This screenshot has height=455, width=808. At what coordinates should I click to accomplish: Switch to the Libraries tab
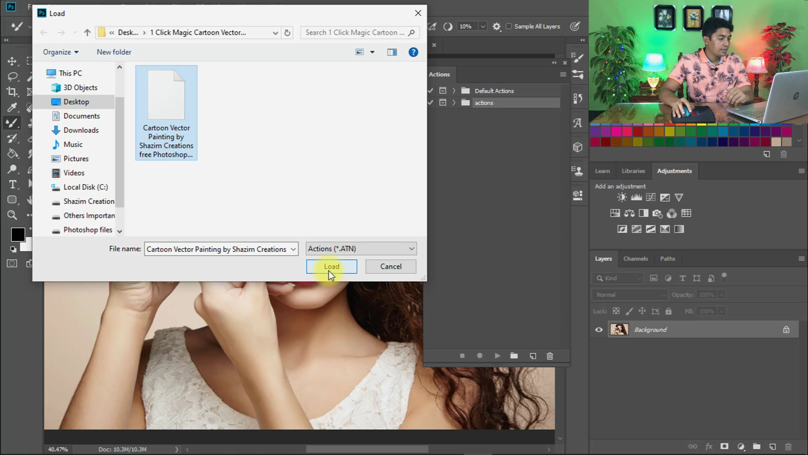(633, 171)
